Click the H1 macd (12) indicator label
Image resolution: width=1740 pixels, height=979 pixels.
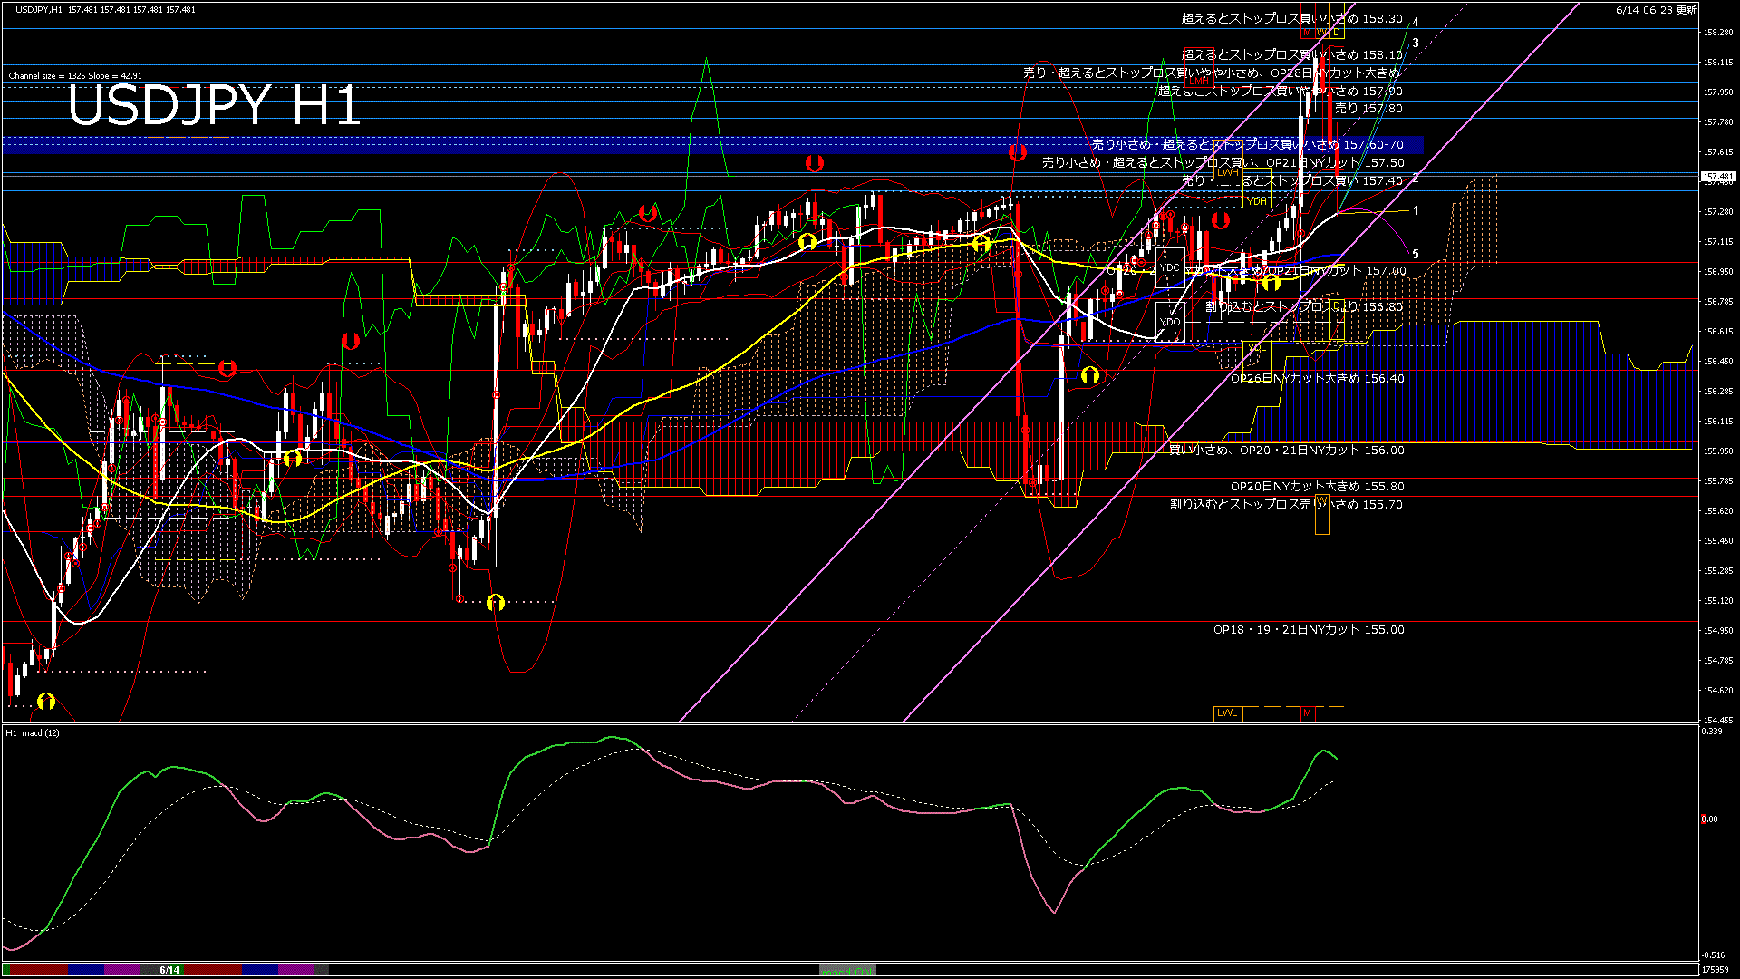coord(33,732)
